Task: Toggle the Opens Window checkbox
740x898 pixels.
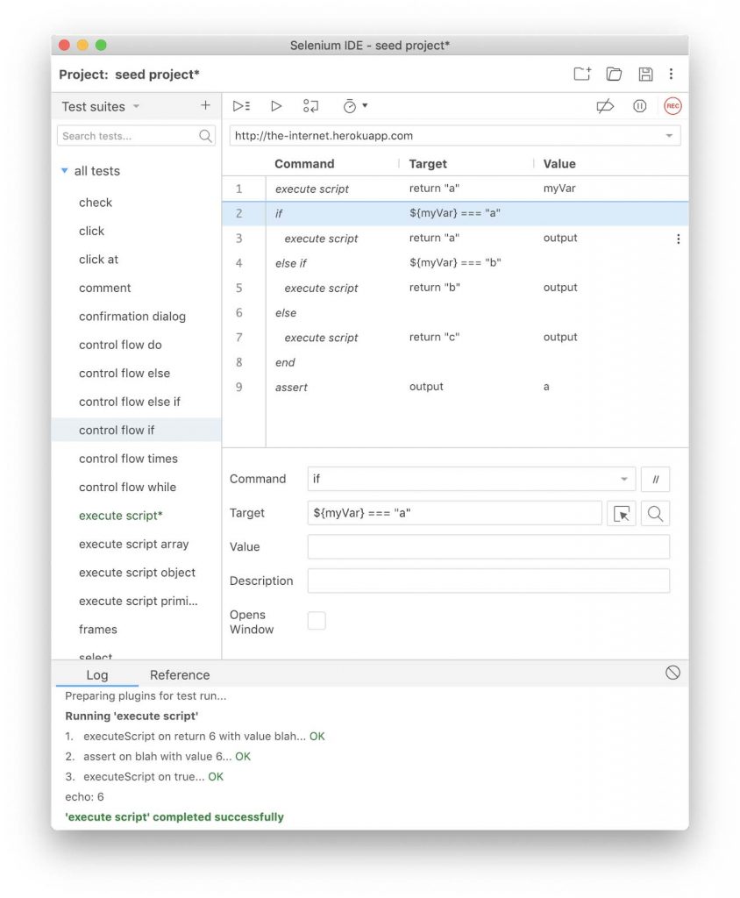Action: click(317, 621)
